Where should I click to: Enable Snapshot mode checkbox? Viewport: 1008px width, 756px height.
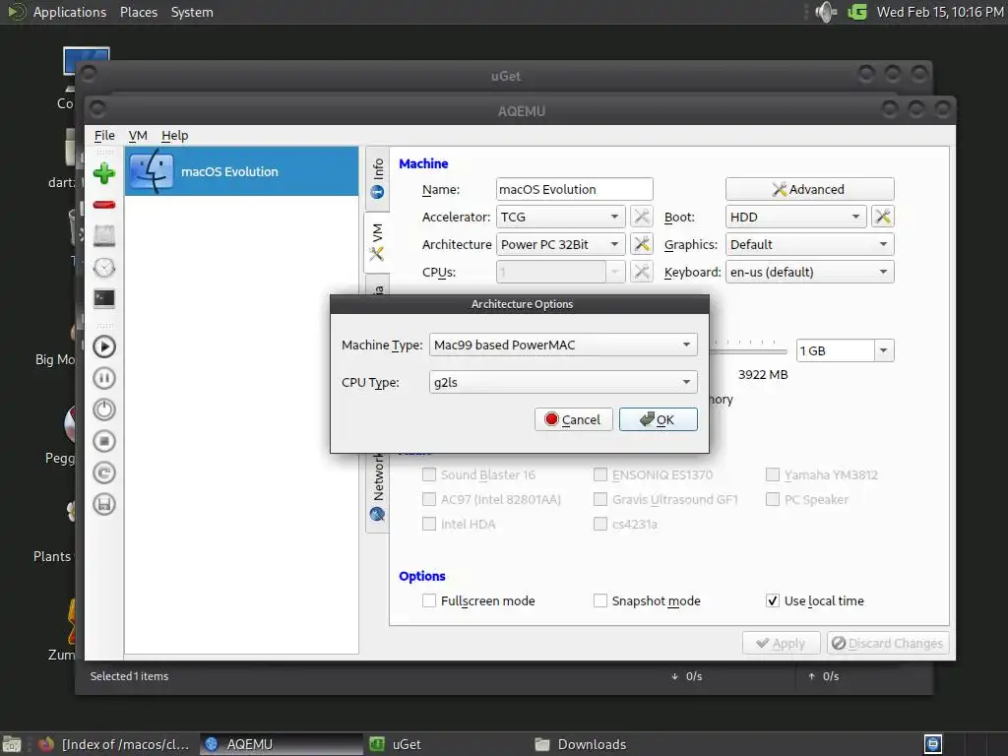[x=600, y=601]
